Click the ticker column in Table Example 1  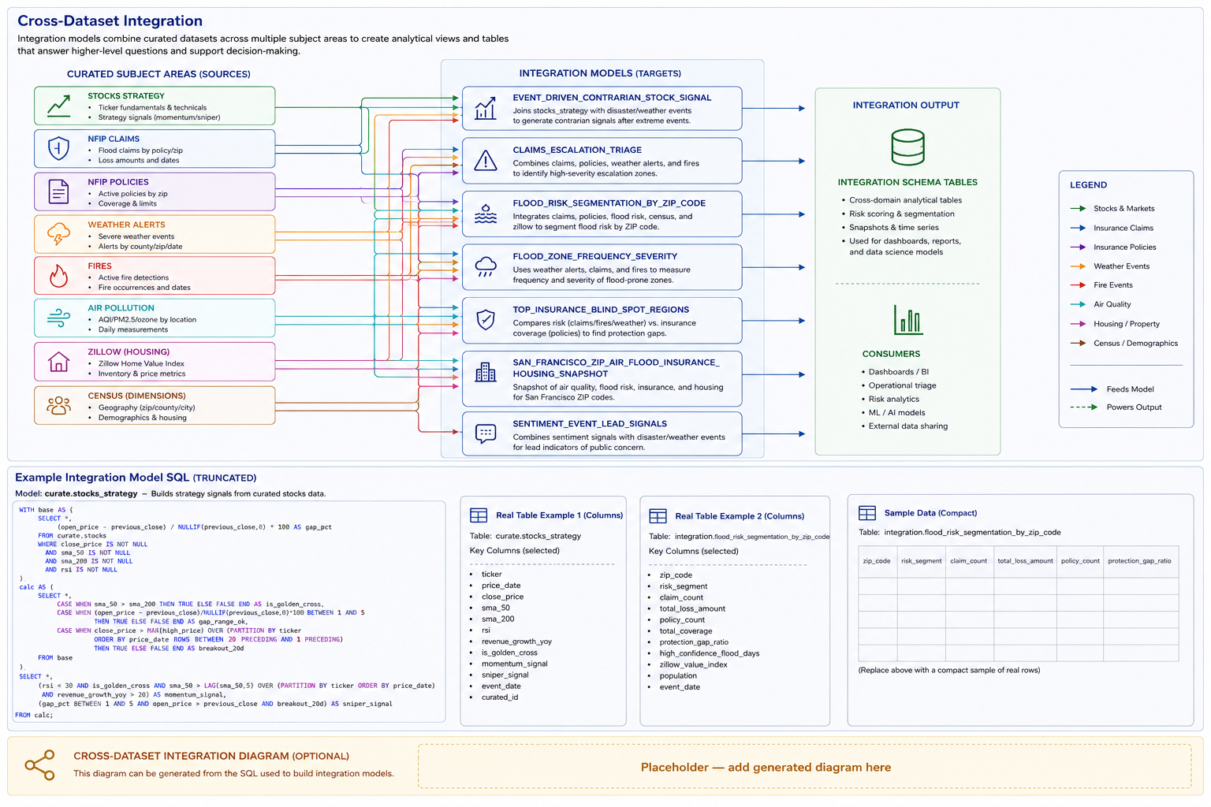pos(491,575)
